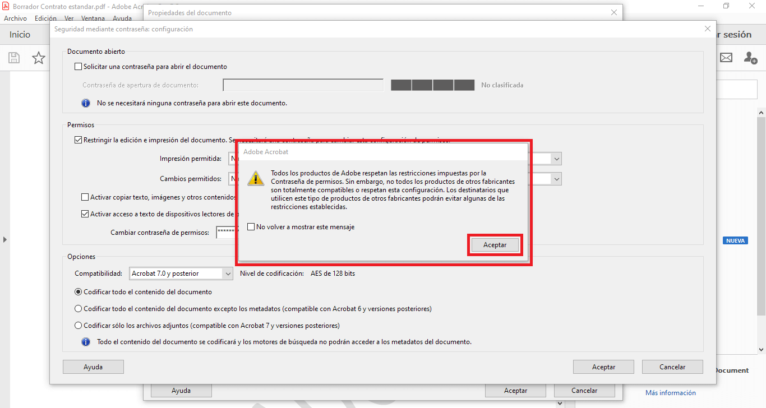Click Ayuda in the security configuration dialog
This screenshot has width=766, height=408.
click(x=93, y=367)
